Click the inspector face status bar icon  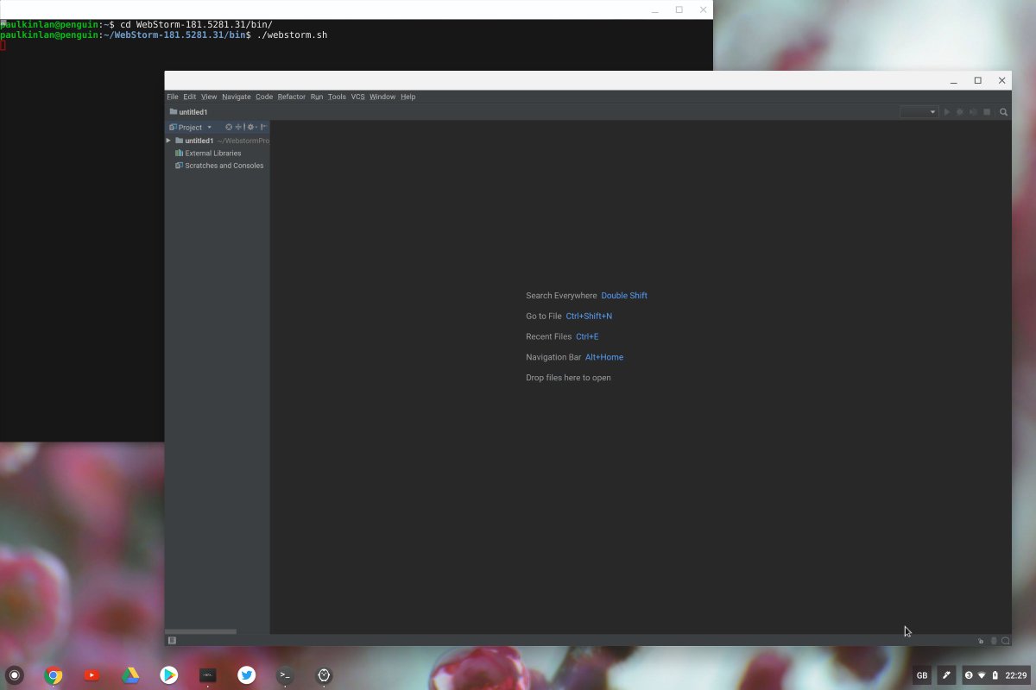point(994,641)
